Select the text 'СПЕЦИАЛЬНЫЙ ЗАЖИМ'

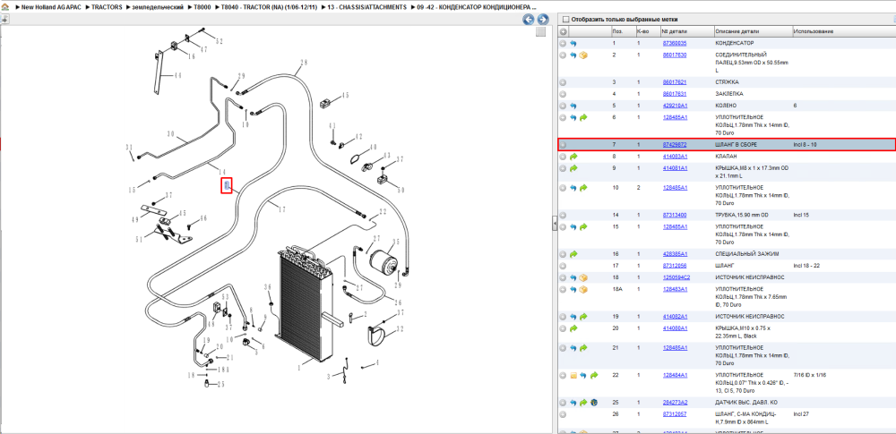click(746, 254)
